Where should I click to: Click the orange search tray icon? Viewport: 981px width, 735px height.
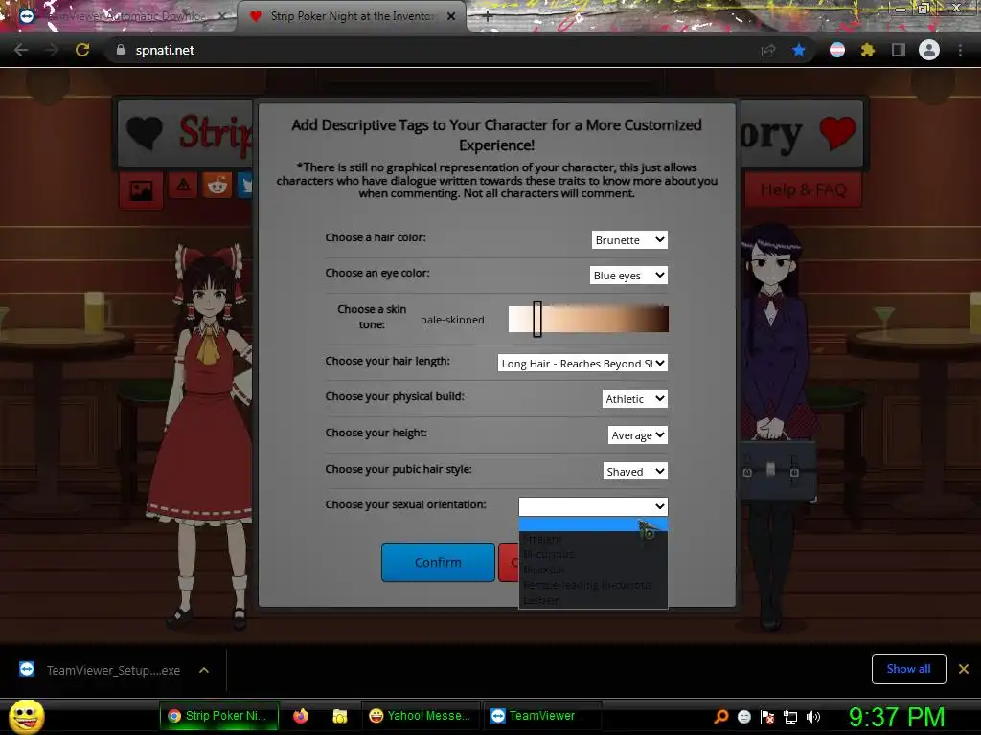point(720,716)
